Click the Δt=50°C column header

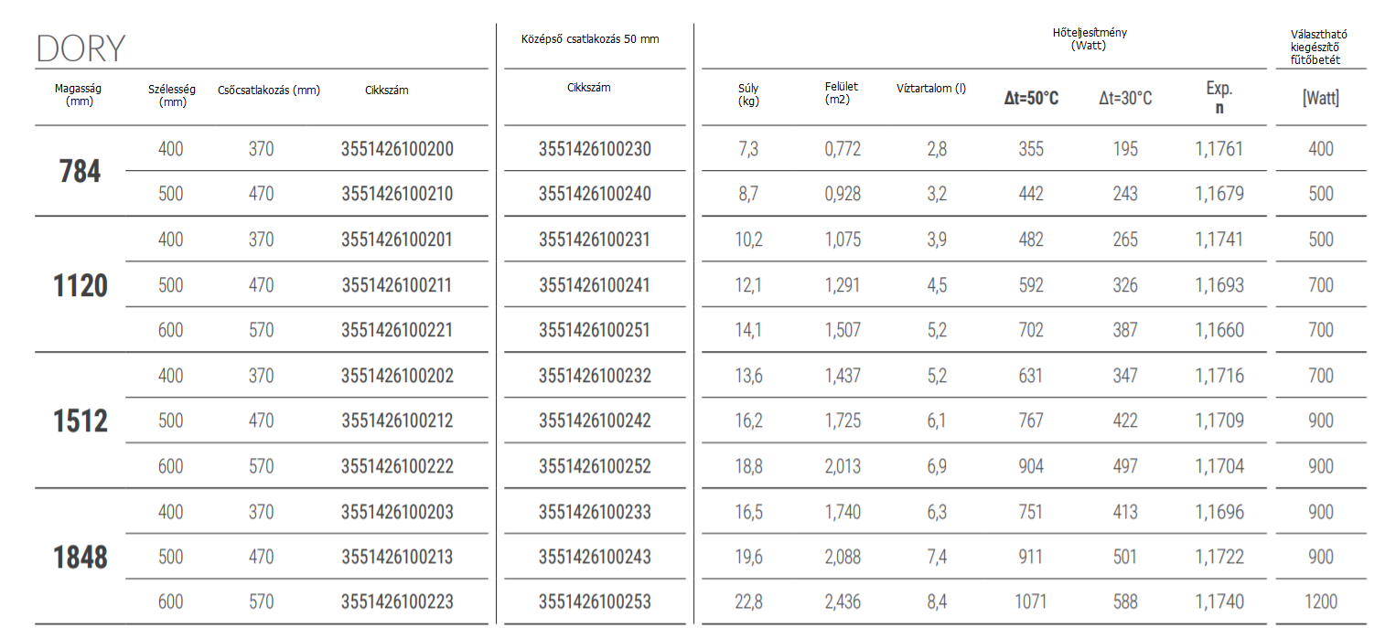coord(1031,99)
